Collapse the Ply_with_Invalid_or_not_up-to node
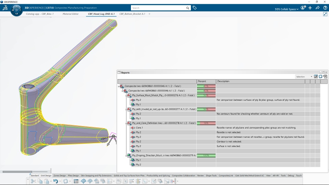 (126, 109)
